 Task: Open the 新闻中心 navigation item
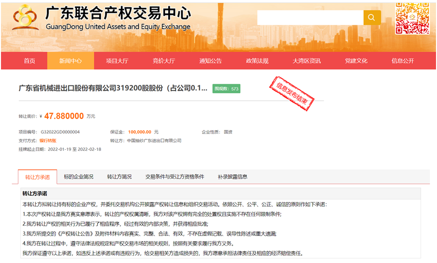[70, 61]
